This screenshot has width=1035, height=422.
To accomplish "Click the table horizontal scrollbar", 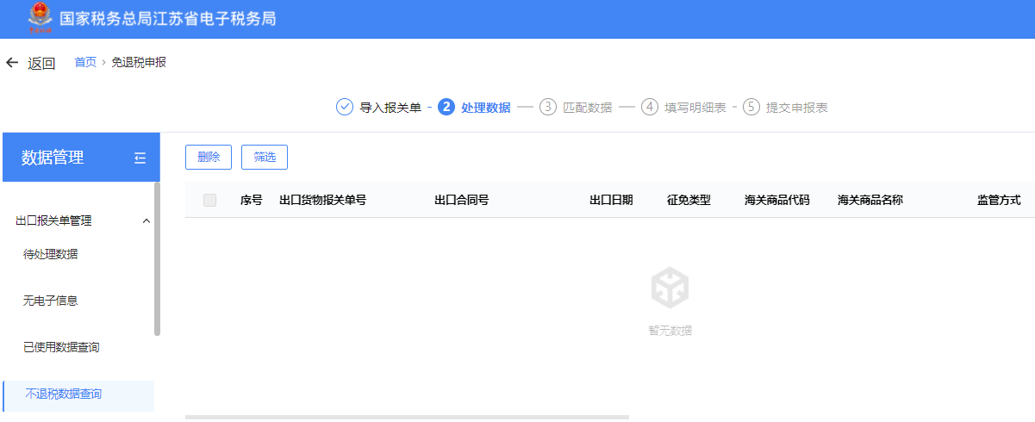I will (407, 417).
